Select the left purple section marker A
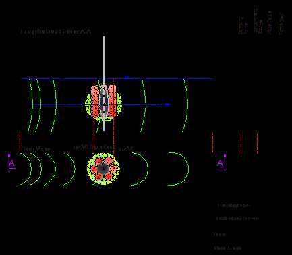This screenshot has width=292, height=255. pyautogui.click(x=11, y=161)
